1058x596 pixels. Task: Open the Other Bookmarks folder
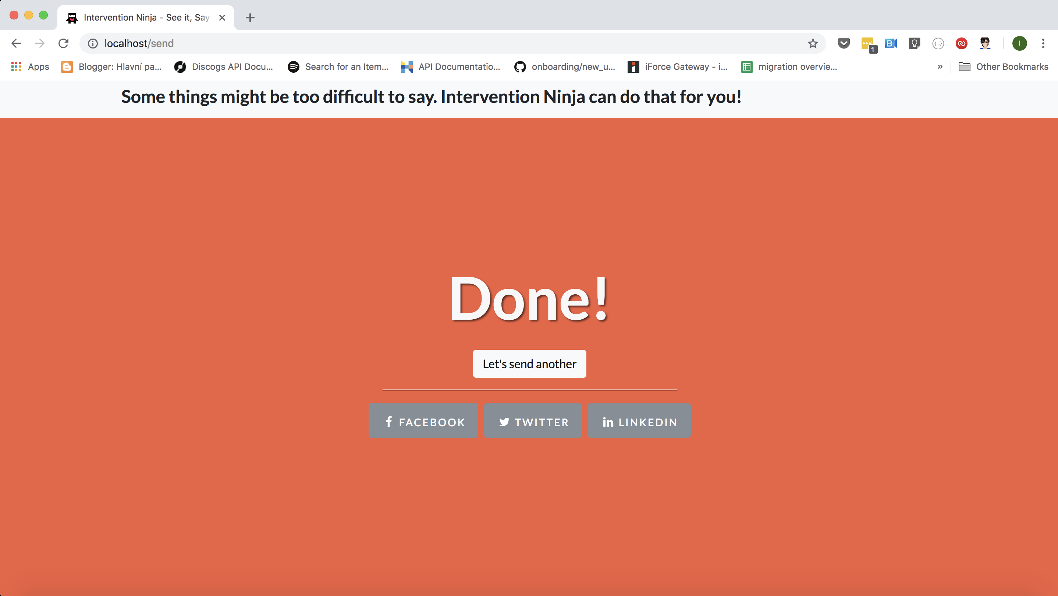1003,67
